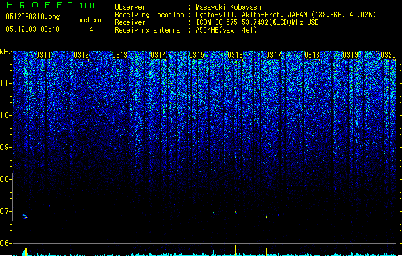The height and width of the screenshot is (256, 403).
Task: Select the filename 0512030310.png
Action: tap(33, 17)
